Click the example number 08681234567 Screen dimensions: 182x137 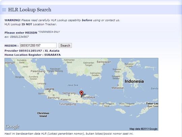coord(19,37)
